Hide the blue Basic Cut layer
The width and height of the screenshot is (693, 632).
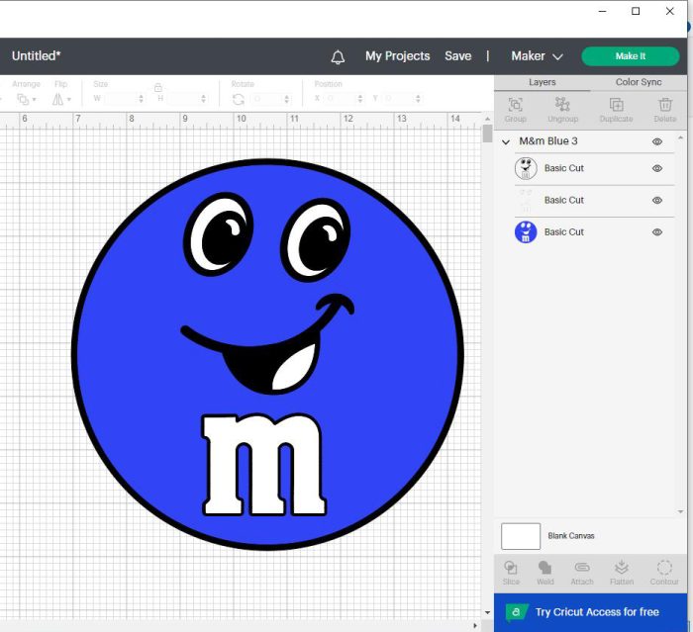(657, 231)
